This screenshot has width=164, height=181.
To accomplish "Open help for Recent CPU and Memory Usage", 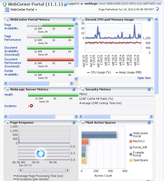I will coord(149,20).
